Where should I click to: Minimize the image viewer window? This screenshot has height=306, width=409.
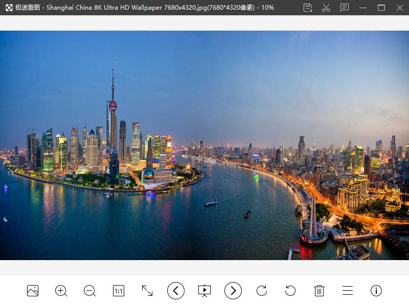click(x=363, y=8)
